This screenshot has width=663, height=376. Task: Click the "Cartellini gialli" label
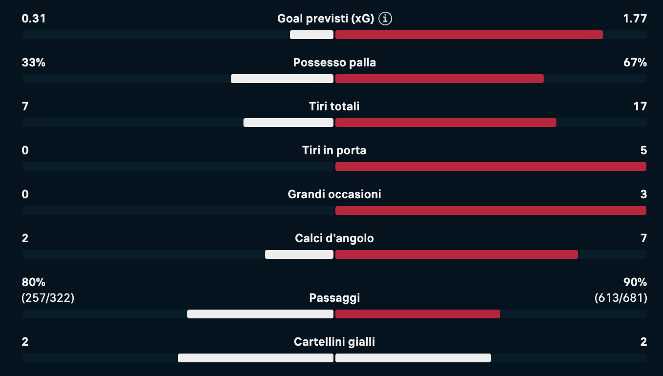click(x=334, y=342)
